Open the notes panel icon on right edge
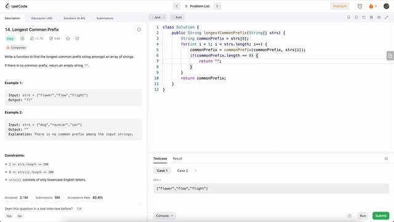Viewport: 394px width, 222px height. (390, 55)
